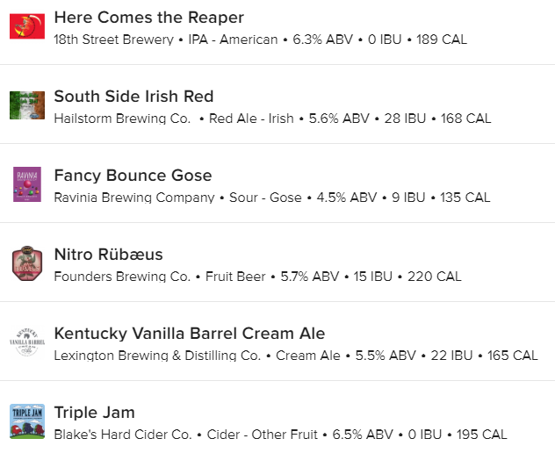Open the Here Comes the Reaper title
555x453 pixels.
(x=149, y=18)
